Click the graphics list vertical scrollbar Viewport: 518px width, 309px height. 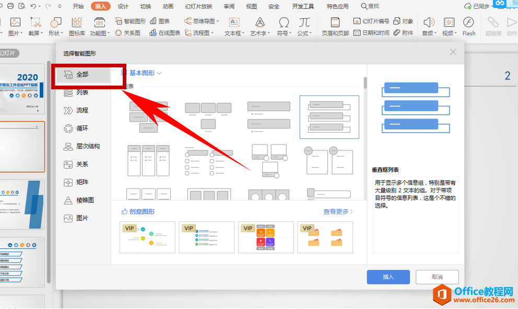(x=365, y=84)
